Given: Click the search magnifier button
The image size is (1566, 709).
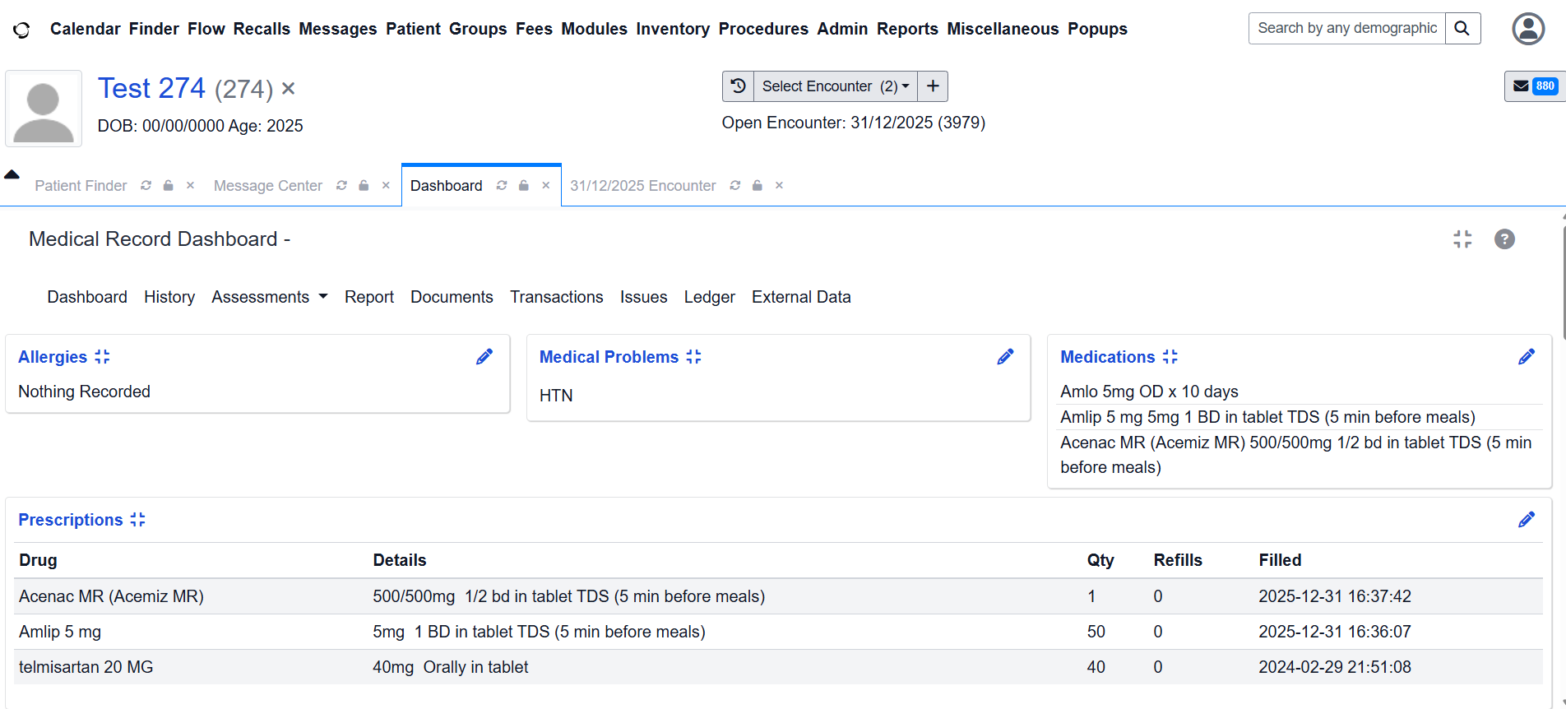Looking at the screenshot, I should [1462, 29].
